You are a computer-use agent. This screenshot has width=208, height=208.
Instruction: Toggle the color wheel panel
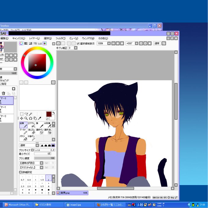pos(21,43)
